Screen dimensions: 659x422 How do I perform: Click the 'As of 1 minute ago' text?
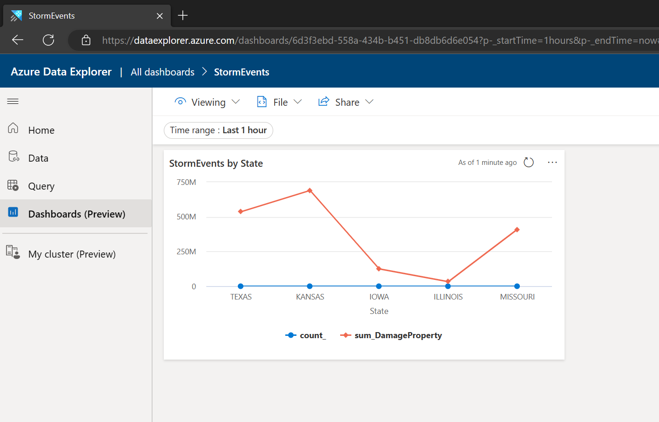click(x=487, y=163)
